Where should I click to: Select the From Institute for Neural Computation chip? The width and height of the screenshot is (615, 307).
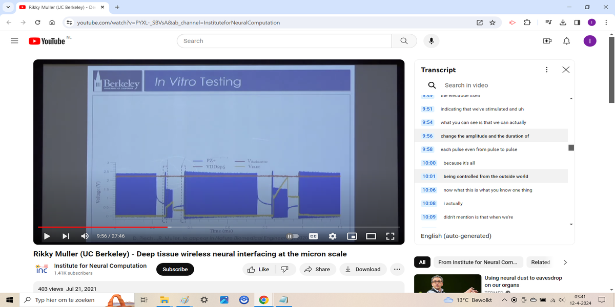pos(477,262)
